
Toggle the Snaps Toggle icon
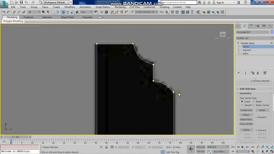112,12
